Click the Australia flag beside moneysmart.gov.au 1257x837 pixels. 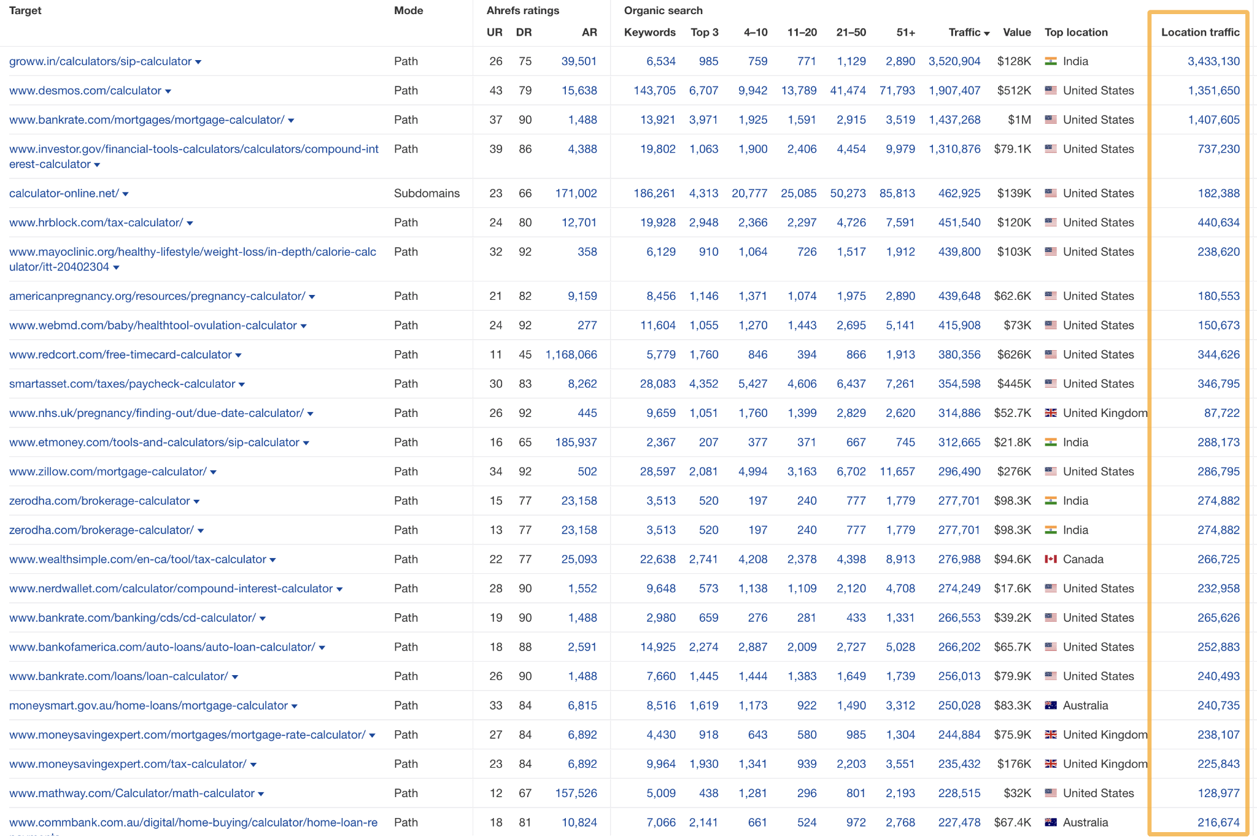1050,705
